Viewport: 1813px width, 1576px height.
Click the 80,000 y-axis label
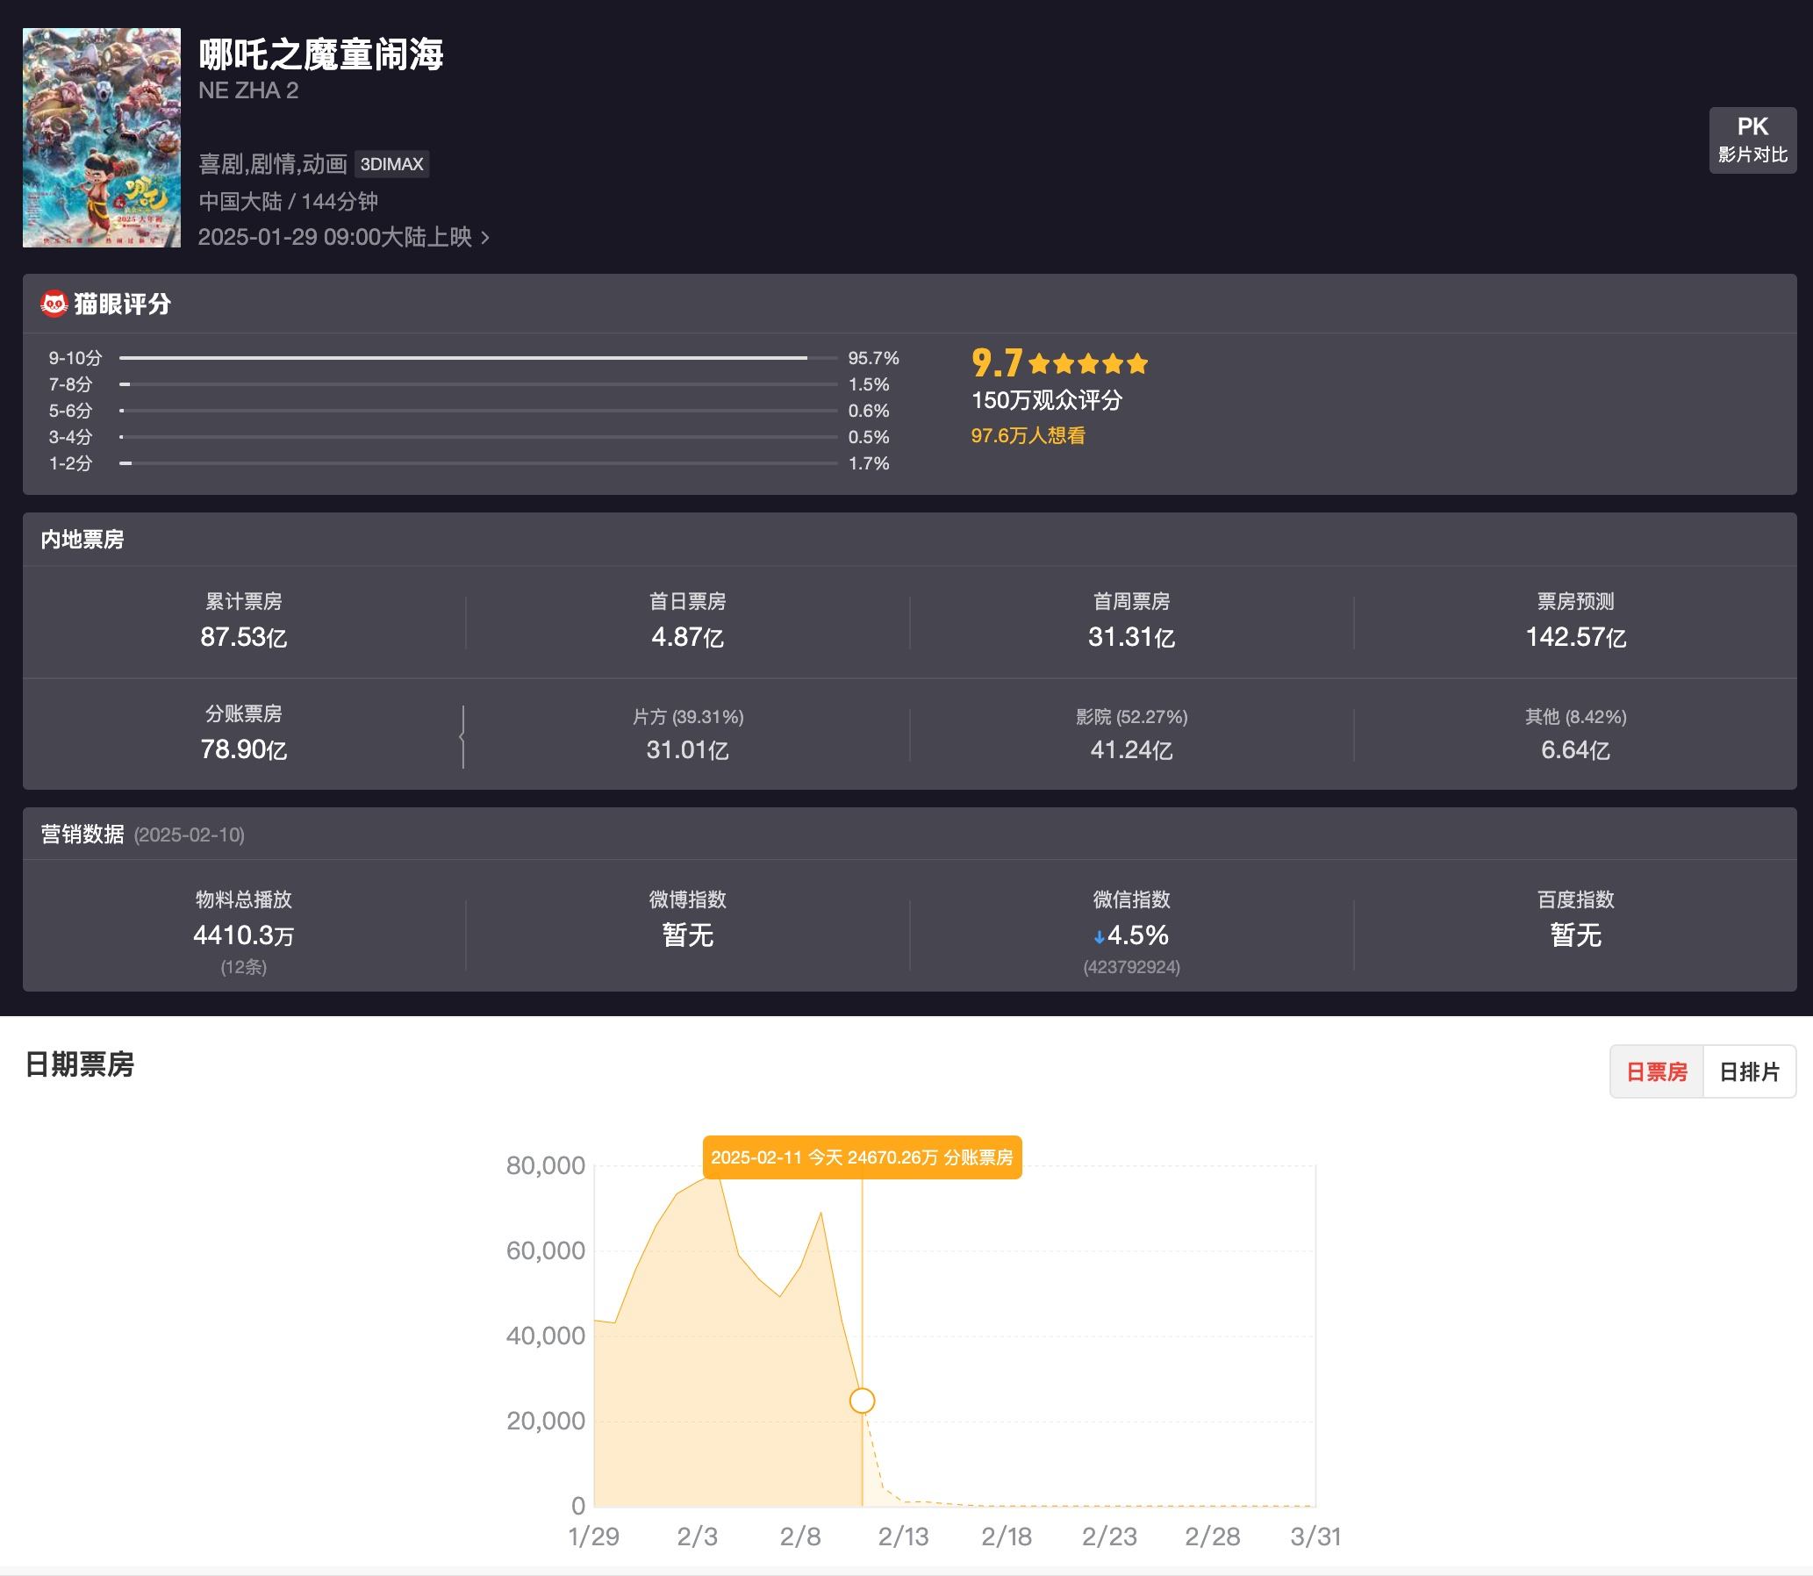(x=546, y=1165)
